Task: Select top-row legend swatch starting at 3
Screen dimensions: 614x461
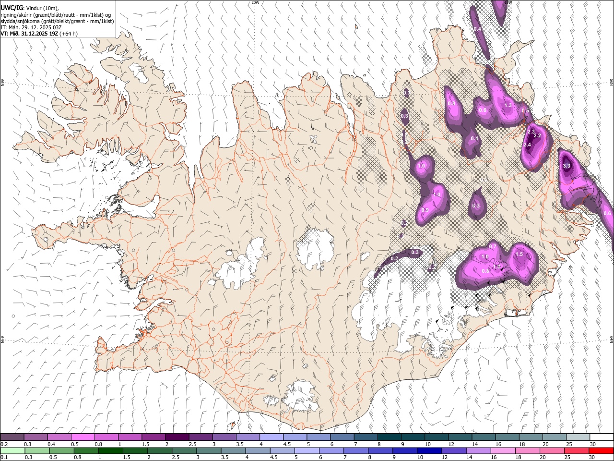Action: (x=224, y=437)
